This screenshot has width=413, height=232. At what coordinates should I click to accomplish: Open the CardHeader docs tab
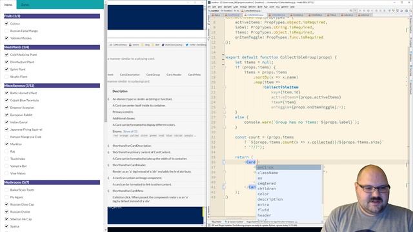pos(174,75)
